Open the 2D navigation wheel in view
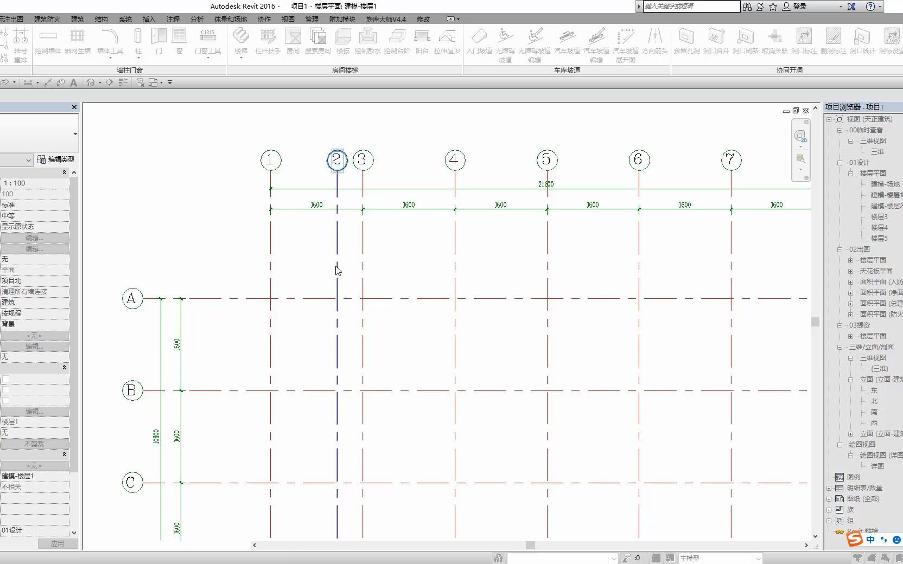The width and height of the screenshot is (903, 564). (800, 136)
